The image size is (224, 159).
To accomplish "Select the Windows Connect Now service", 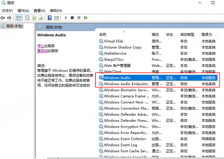I will click(126, 102).
